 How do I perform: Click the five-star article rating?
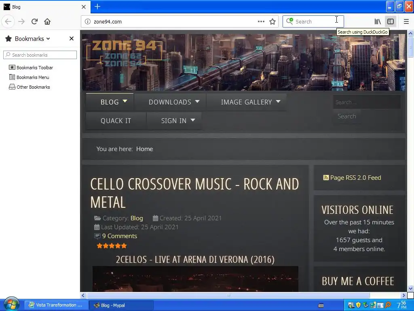point(112,246)
